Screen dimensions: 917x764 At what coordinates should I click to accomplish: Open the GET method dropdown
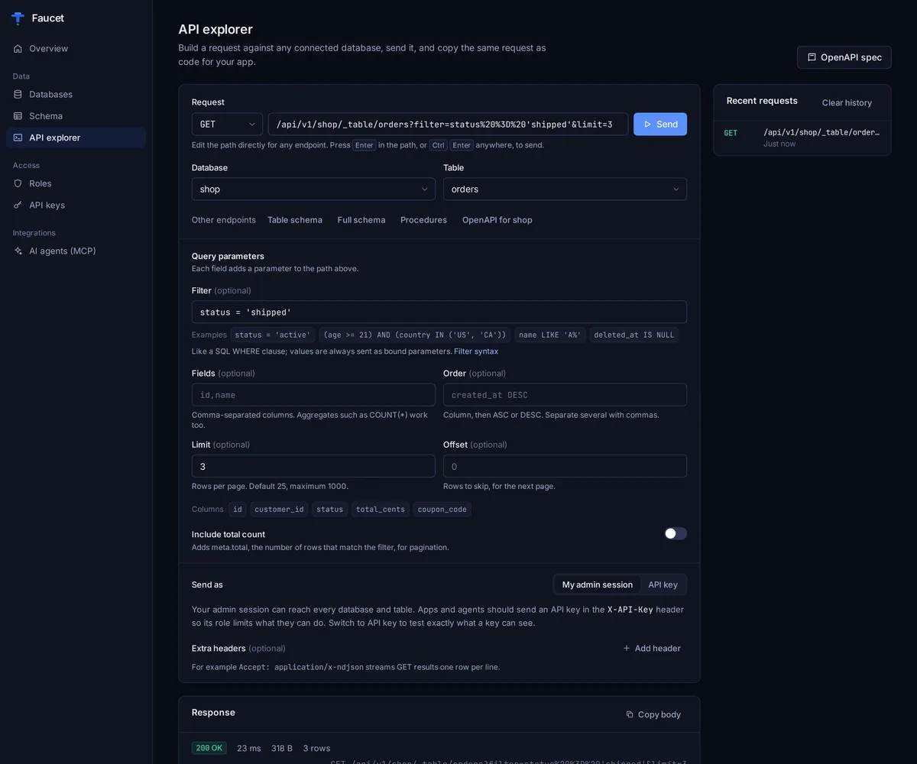pos(227,125)
